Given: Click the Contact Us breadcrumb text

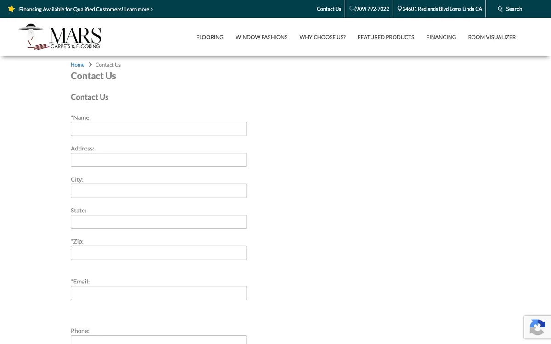Looking at the screenshot, I should pos(108,65).
